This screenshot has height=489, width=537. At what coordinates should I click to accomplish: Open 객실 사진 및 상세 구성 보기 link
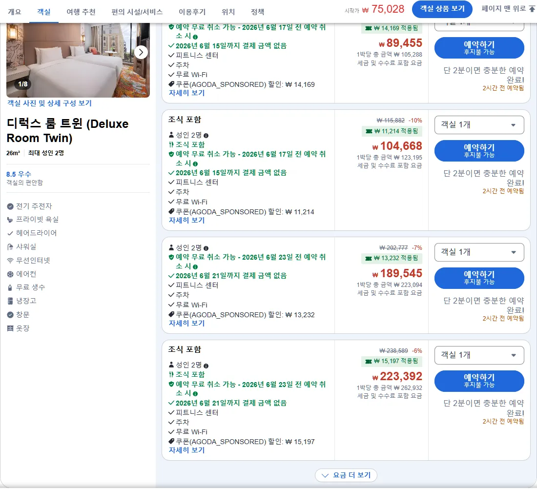click(50, 103)
